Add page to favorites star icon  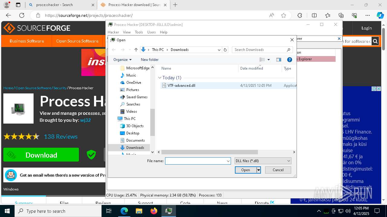pos(284,15)
